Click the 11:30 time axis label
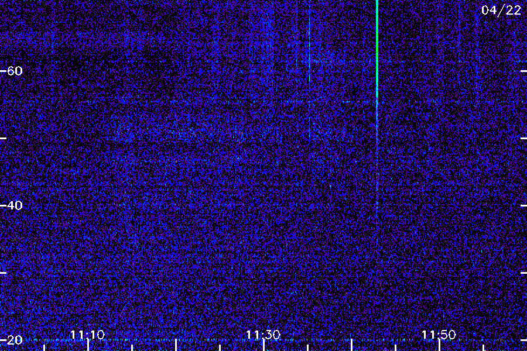The image size is (527, 351). point(263,335)
